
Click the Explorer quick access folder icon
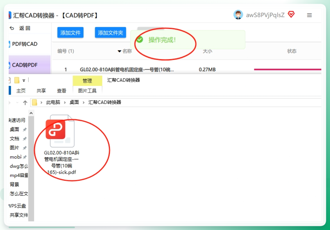click(17, 80)
